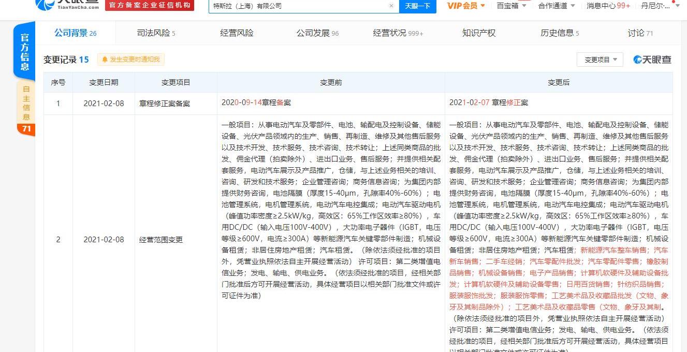This screenshot has width=687, height=352.
Task: Click the 变更日期 column header
Action: (x=104, y=82)
